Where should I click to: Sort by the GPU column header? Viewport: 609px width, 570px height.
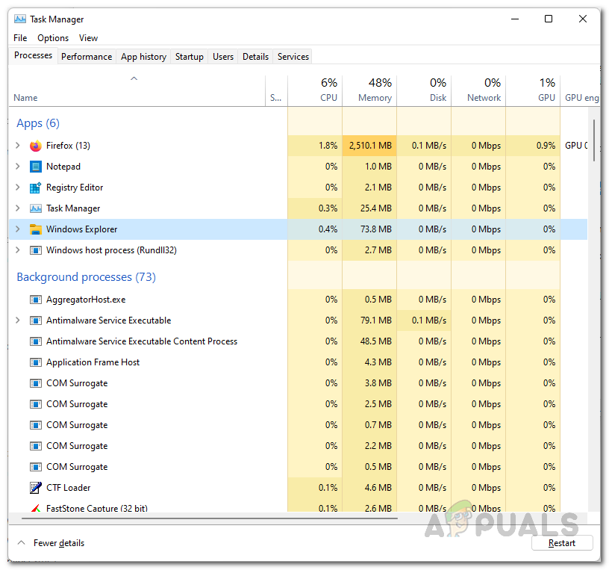(533, 90)
